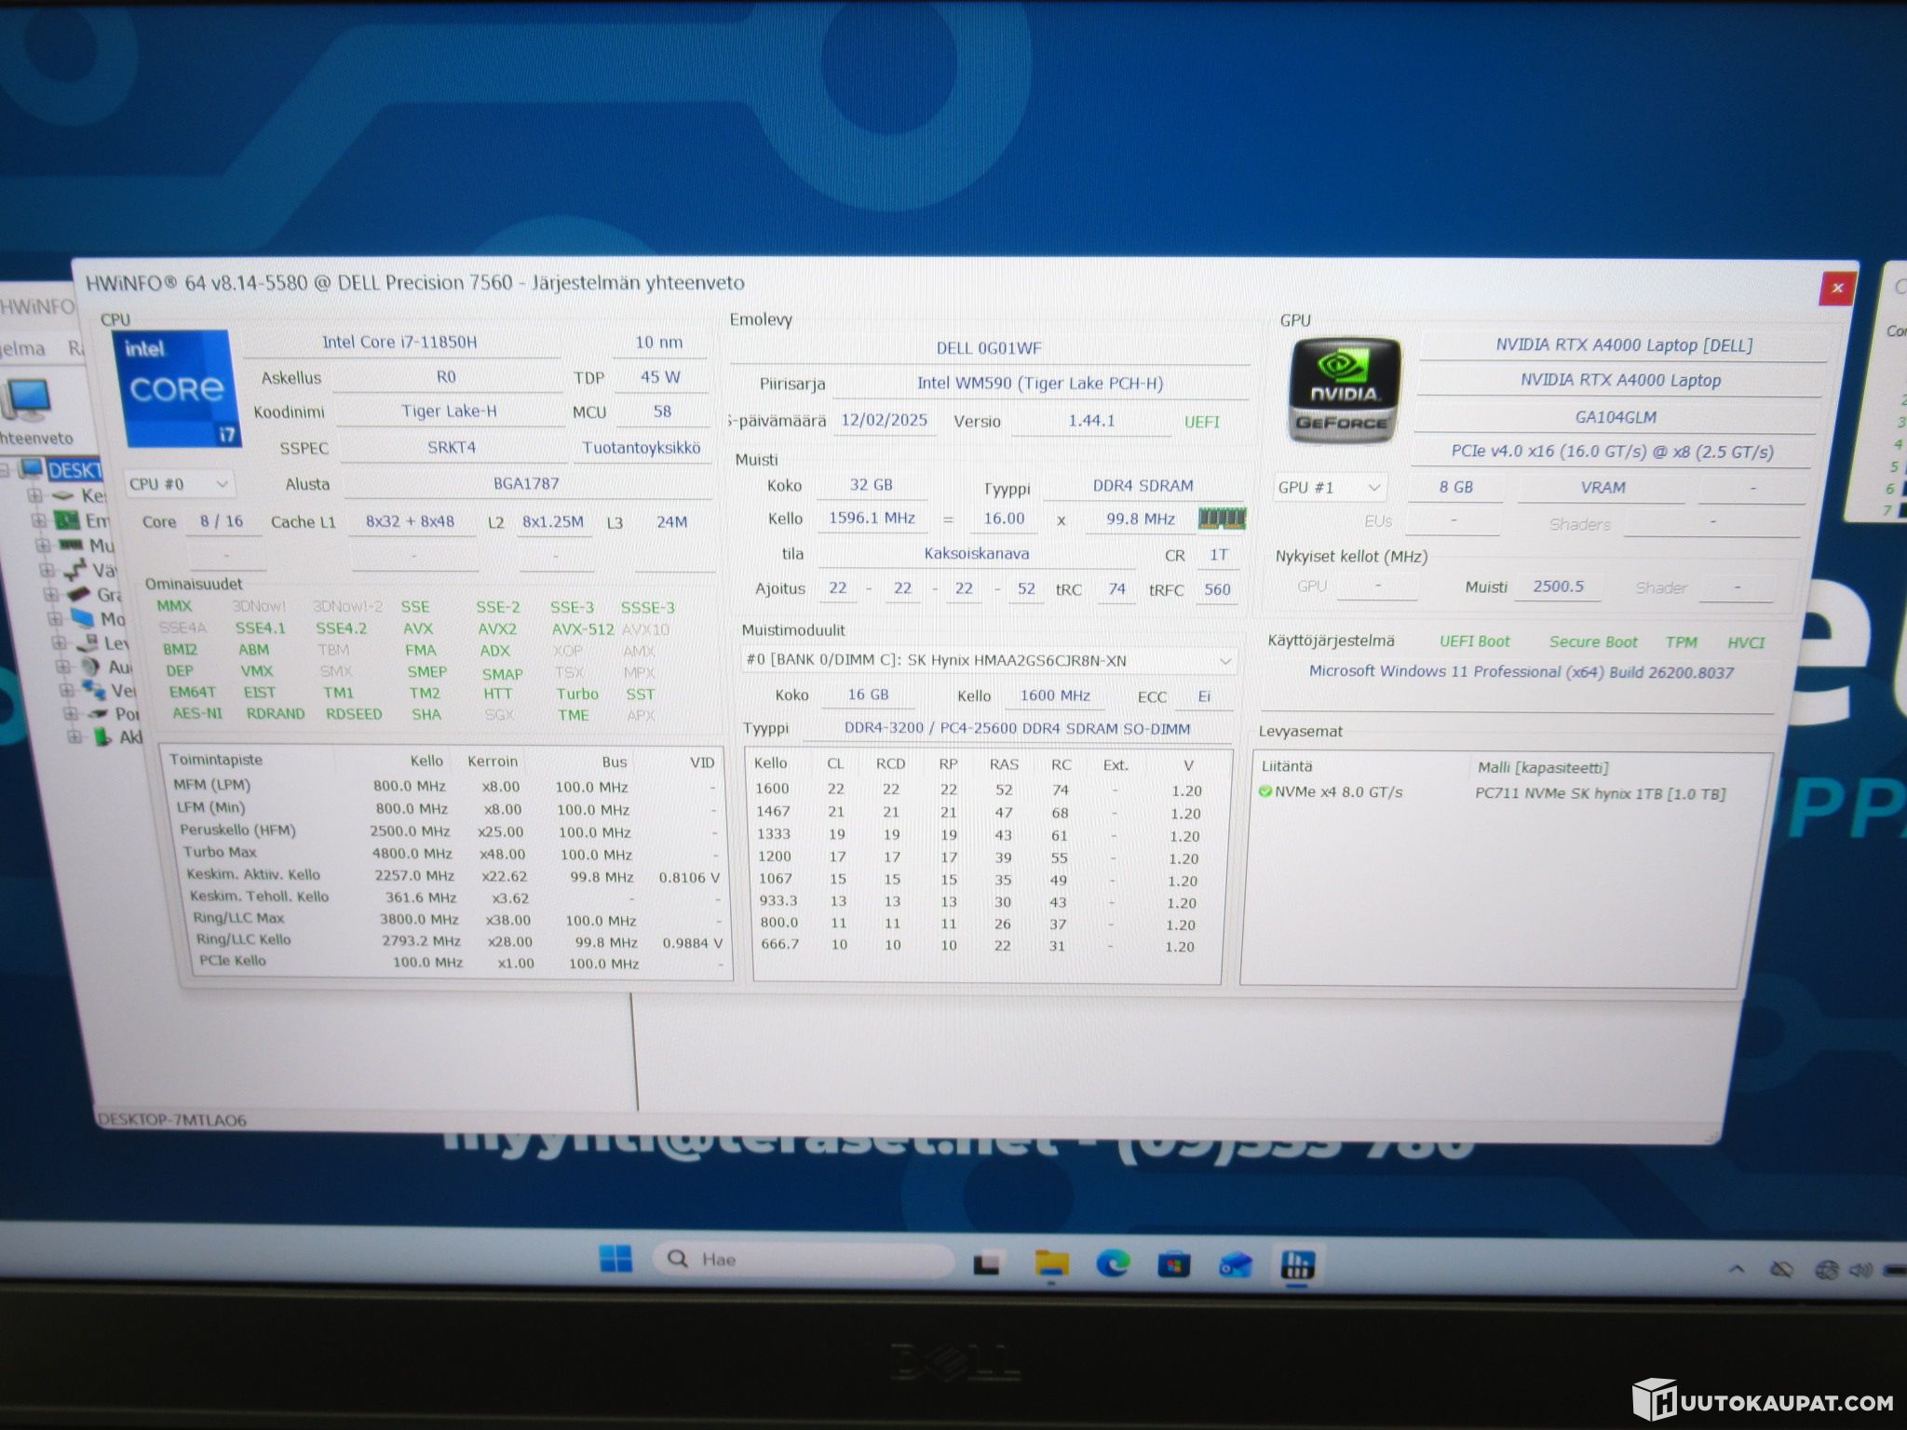Click the 2500.5 GPU memory clock value

pyautogui.click(x=1559, y=587)
